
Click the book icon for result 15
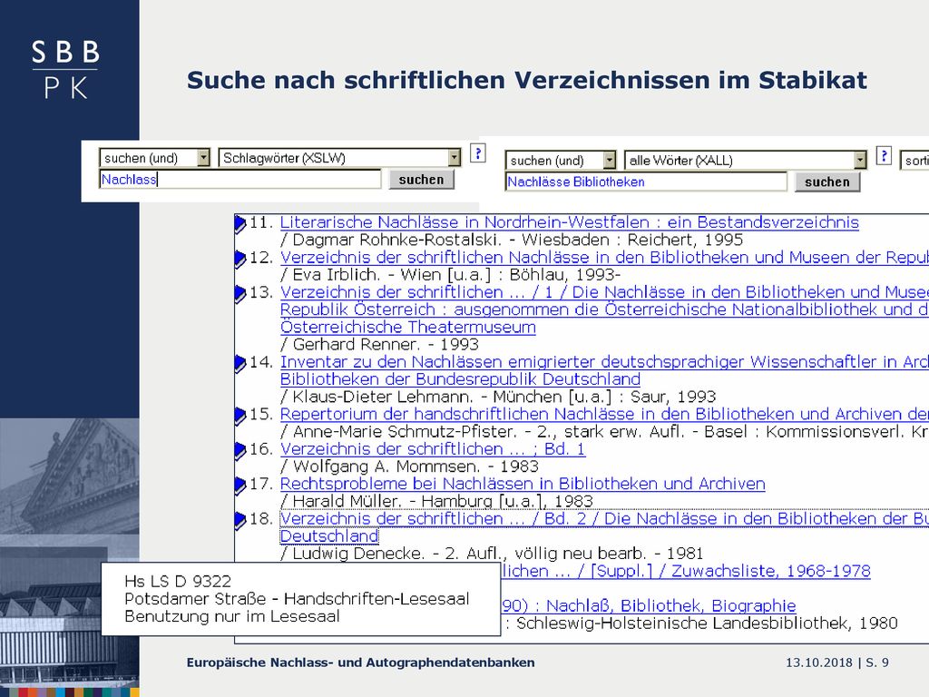(x=240, y=416)
